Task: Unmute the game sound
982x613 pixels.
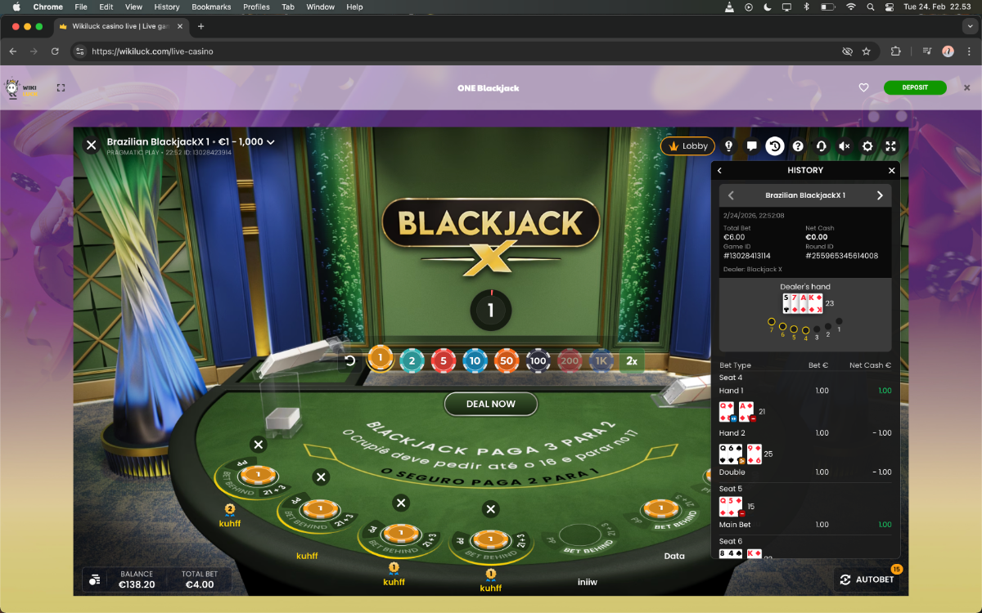Action: 845,146
